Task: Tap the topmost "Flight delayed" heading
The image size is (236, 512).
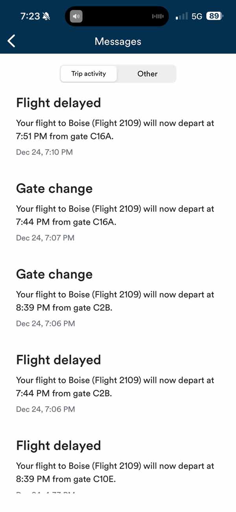Action: point(59,103)
